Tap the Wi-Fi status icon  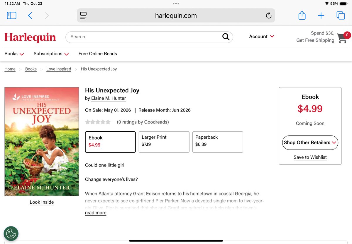point(327,4)
